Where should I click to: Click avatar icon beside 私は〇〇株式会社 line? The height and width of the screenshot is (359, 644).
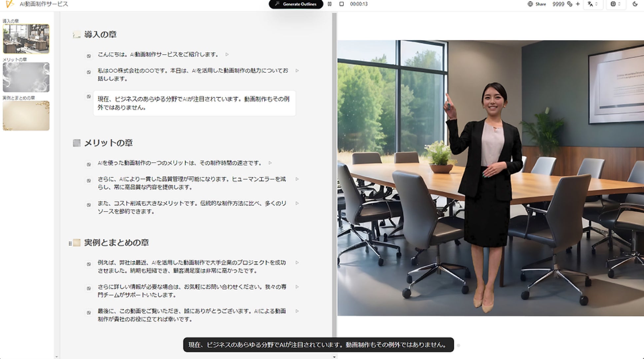click(x=89, y=72)
